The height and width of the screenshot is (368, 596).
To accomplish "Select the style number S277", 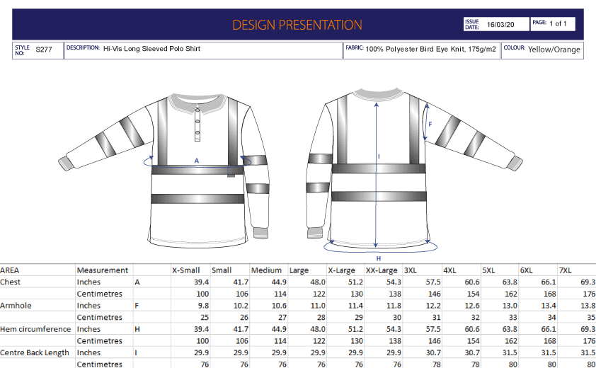I will [x=44, y=50].
